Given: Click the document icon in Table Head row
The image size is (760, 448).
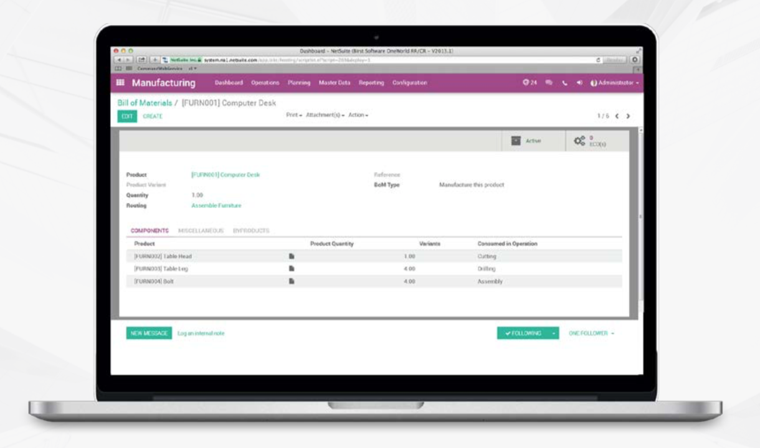Looking at the screenshot, I should pos(290,256).
